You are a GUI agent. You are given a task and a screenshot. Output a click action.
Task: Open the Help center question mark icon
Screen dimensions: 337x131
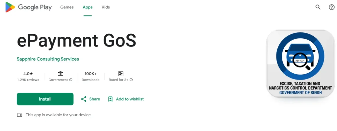(331, 7)
